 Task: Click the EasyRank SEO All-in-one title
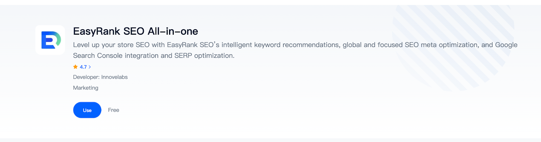pos(135,31)
